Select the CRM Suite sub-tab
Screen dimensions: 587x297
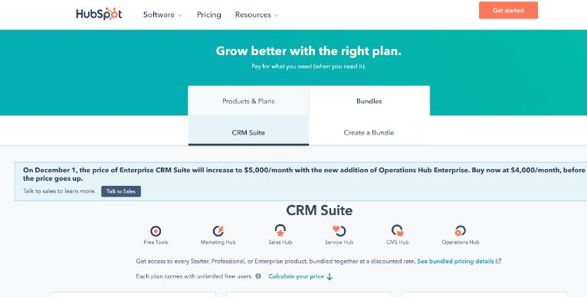click(x=248, y=132)
